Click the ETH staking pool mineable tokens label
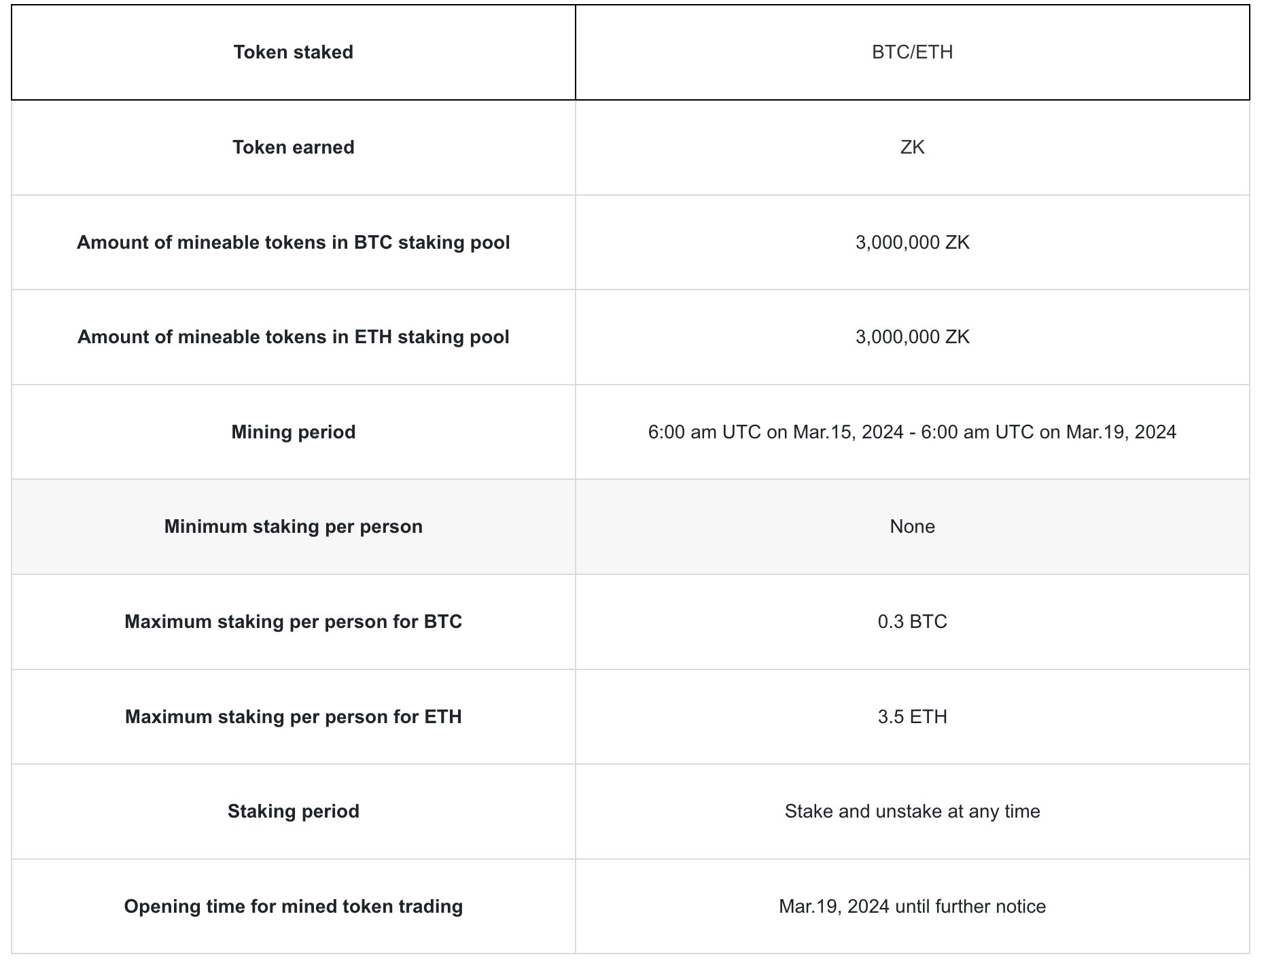 click(x=294, y=337)
